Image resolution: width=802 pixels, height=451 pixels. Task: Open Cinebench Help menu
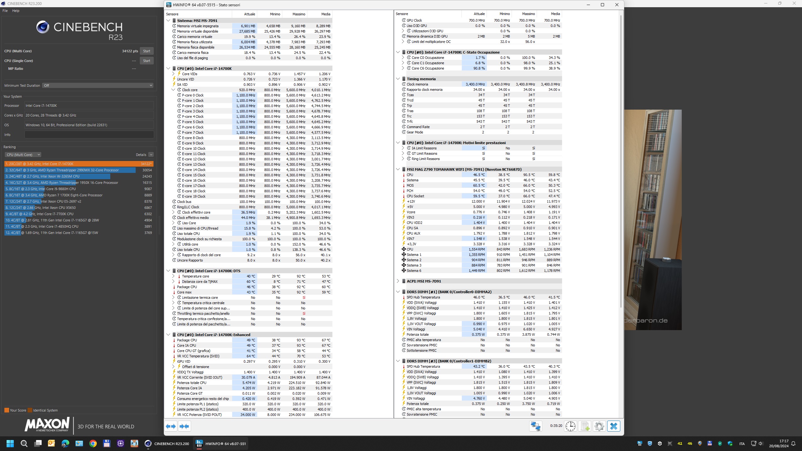pos(16,11)
